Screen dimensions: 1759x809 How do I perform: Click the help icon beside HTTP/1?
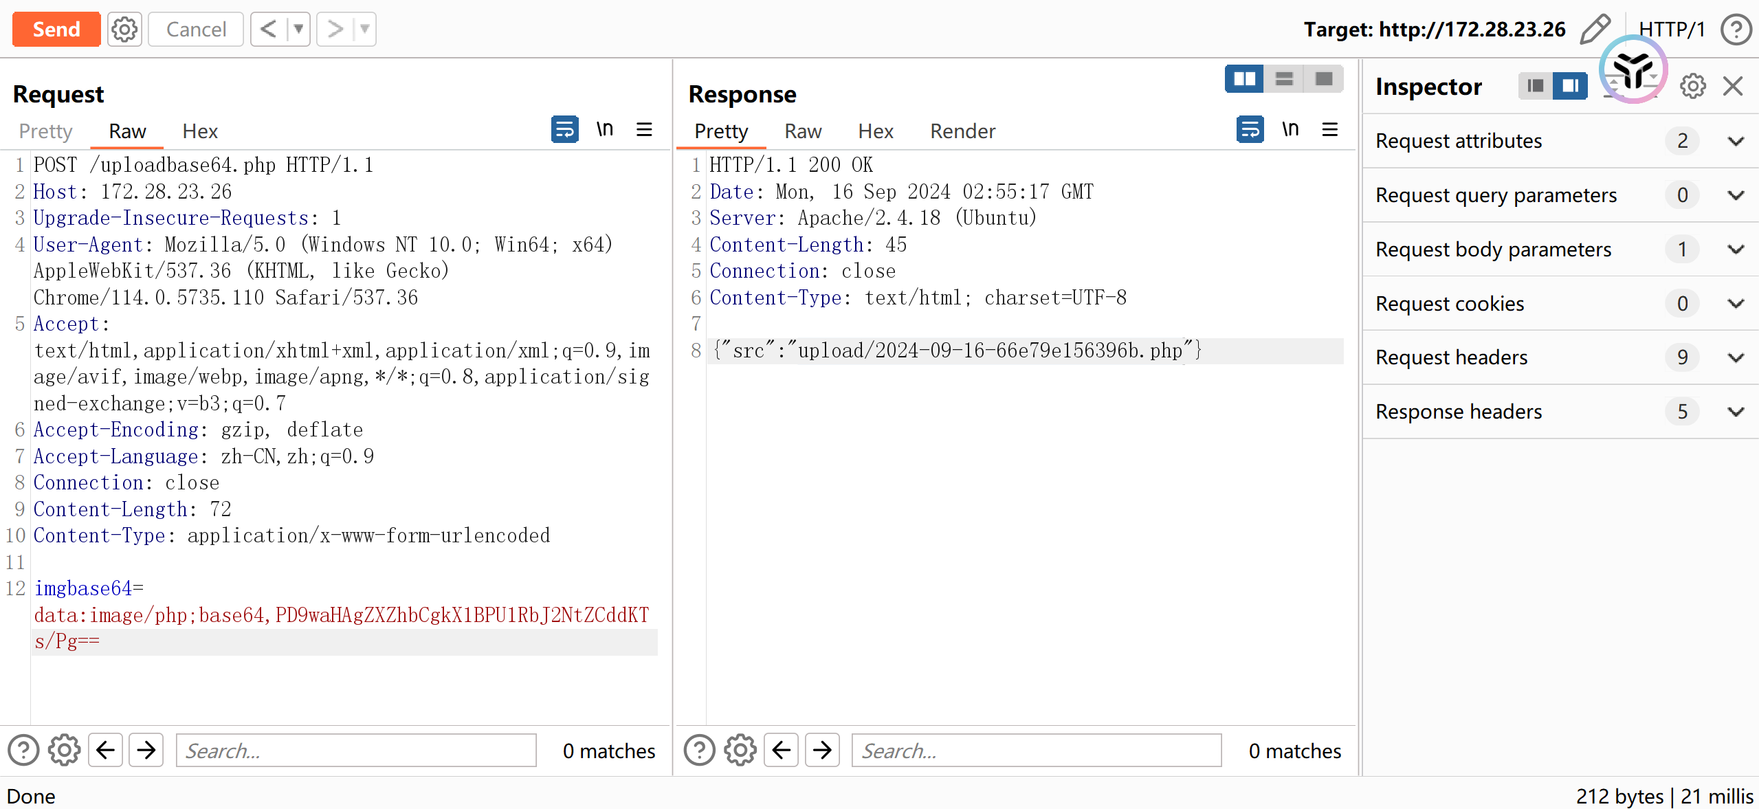[x=1736, y=30]
